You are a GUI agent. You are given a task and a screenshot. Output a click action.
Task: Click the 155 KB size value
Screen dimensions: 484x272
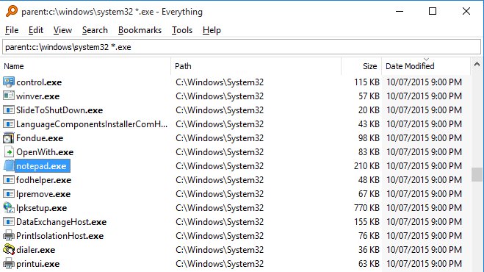point(366,222)
